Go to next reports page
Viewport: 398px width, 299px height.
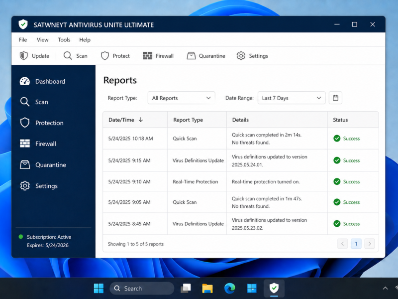370,244
